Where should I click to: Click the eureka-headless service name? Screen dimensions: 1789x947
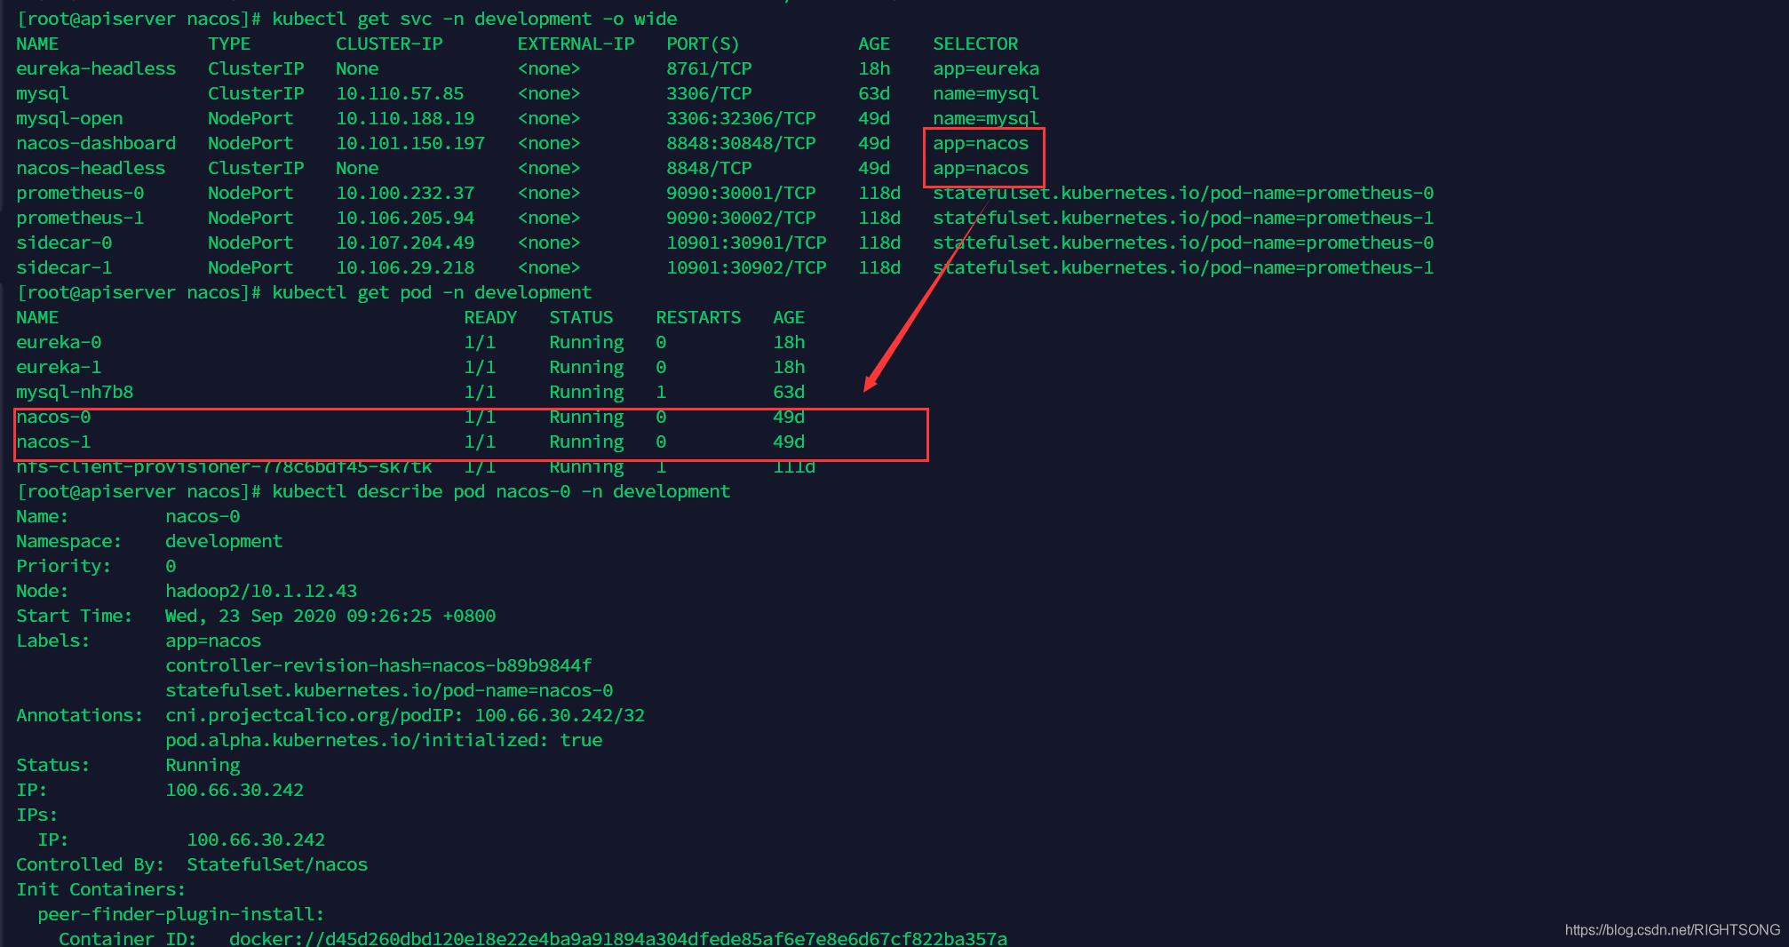coord(96,68)
